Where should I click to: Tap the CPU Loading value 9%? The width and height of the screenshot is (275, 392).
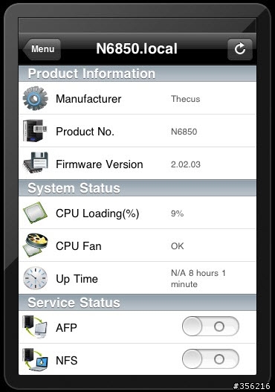point(177,213)
